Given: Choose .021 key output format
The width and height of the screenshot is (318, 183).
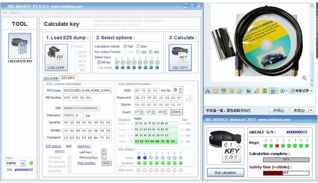Looking at the screenshot, I should 138,52.
